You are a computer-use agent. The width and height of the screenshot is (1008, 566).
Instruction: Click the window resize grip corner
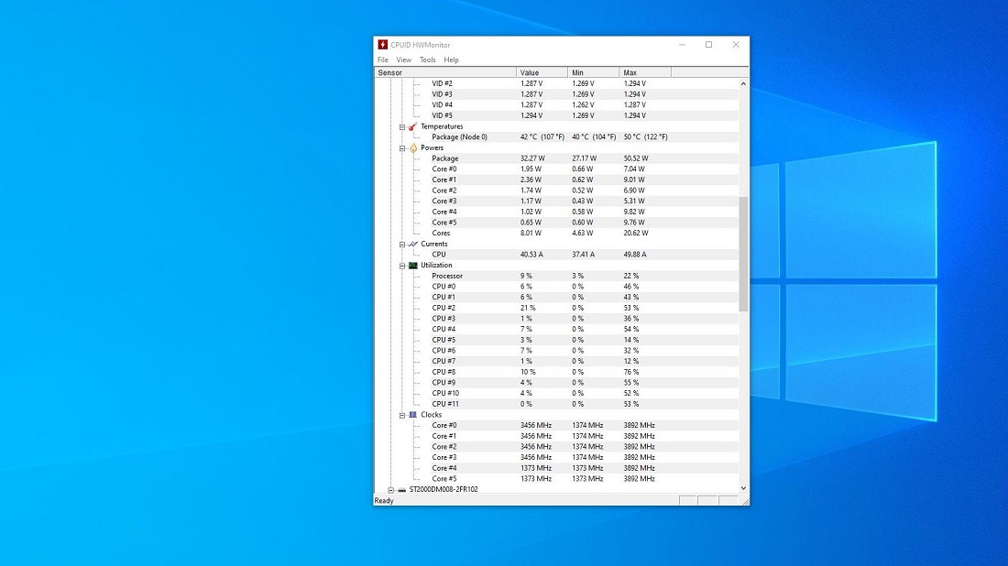pos(745,501)
